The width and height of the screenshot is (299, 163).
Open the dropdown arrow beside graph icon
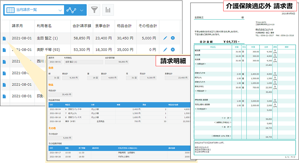[x=82, y=10]
